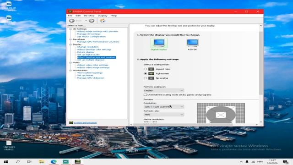Click the Aspect ratio scaling mode icon
This screenshot has height=165, width=293.
click(x=151, y=69)
